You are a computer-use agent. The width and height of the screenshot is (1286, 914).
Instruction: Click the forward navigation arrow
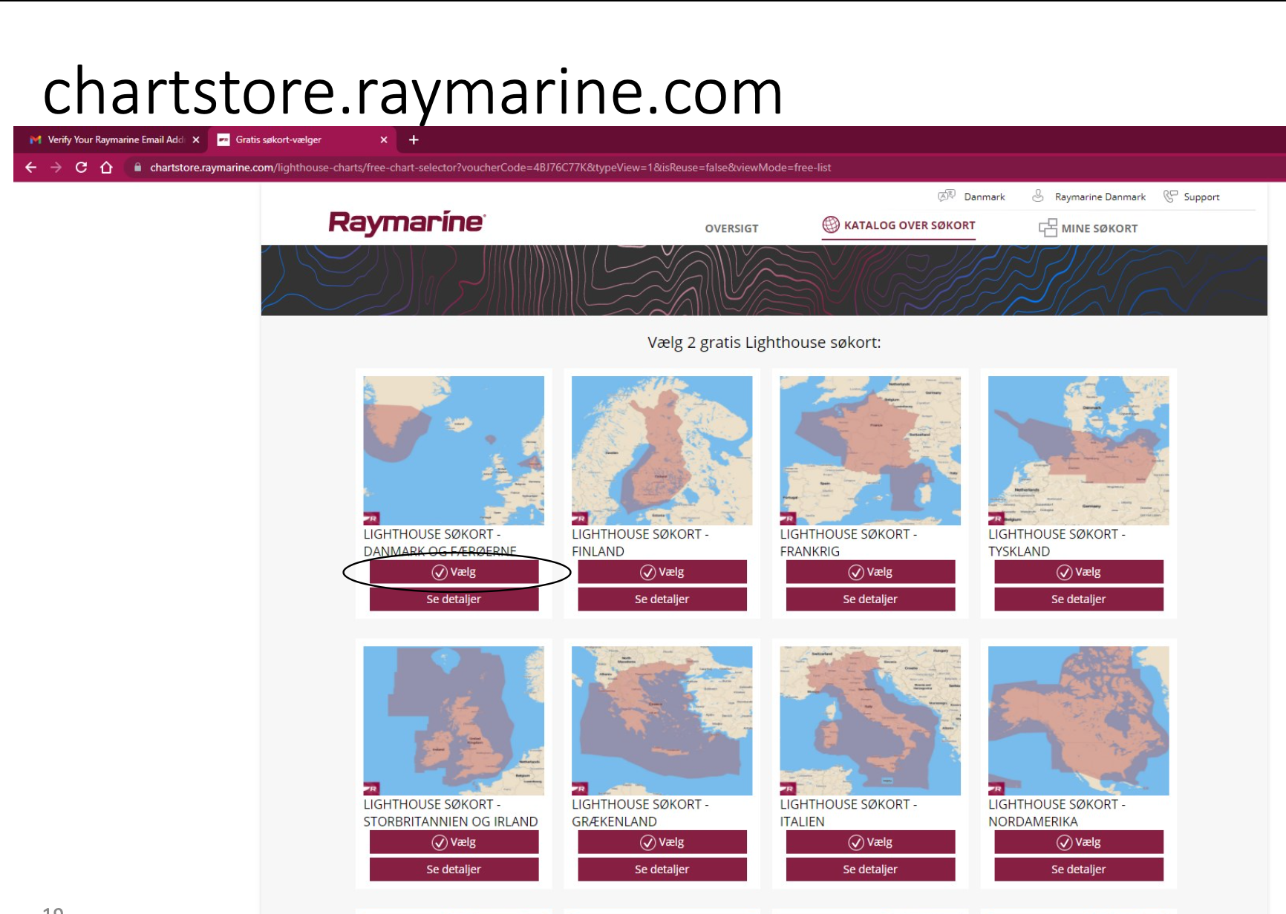pyautogui.click(x=56, y=168)
